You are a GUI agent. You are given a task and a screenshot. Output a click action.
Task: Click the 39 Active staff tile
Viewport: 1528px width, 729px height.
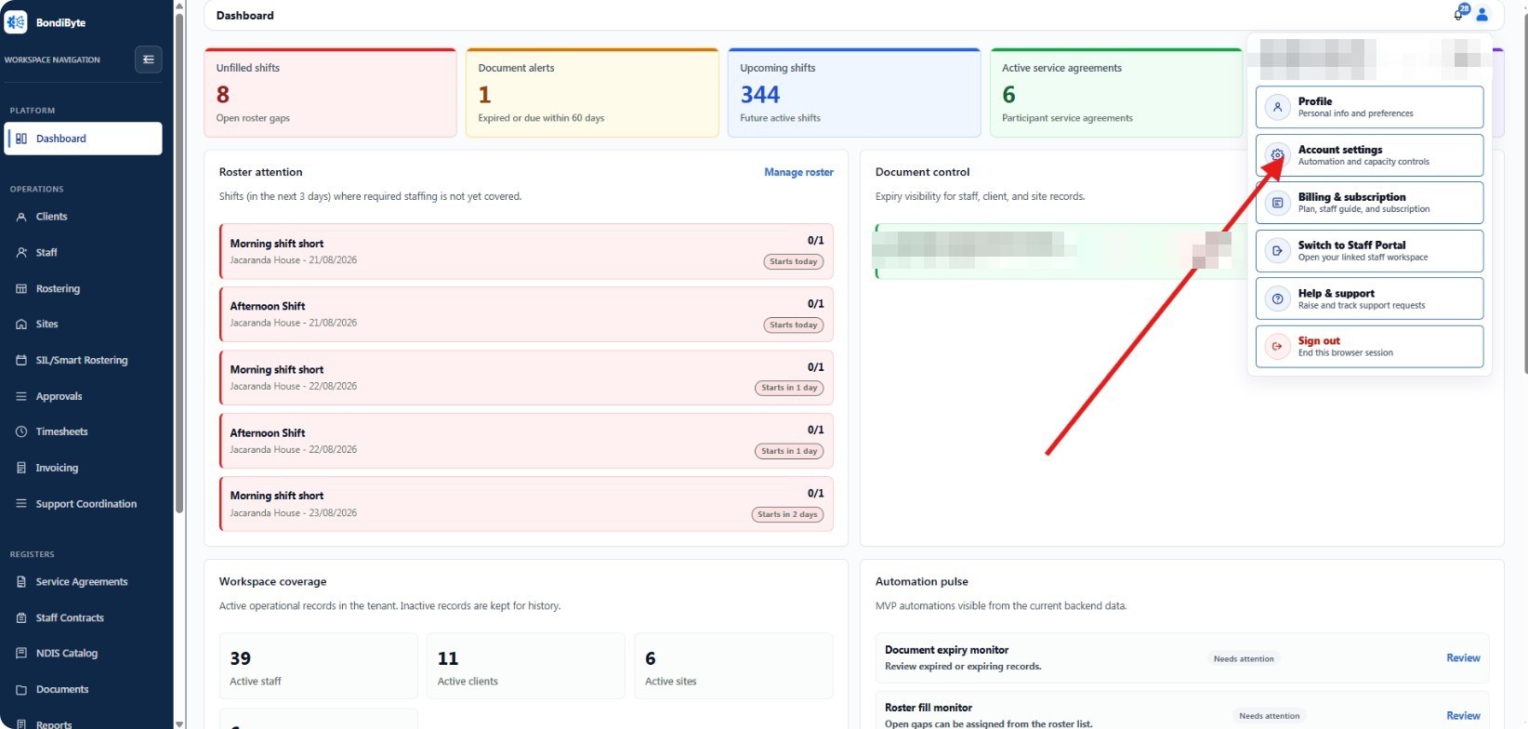319,667
